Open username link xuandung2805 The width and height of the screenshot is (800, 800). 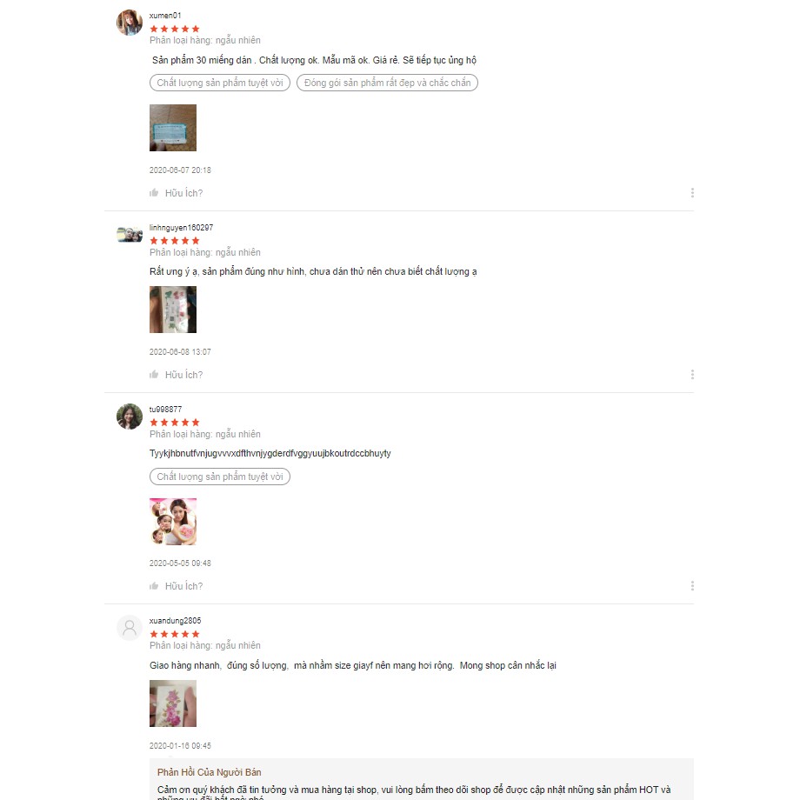[175, 620]
